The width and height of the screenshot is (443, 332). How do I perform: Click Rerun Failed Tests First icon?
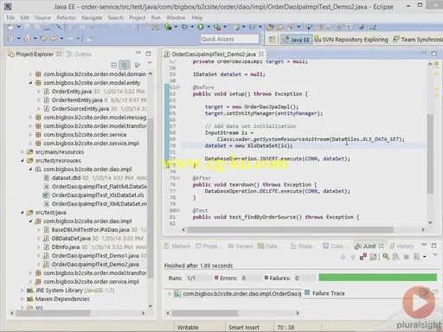(x=396, y=257)
